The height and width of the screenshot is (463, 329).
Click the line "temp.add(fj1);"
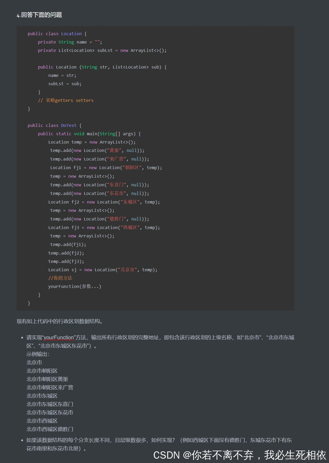68,244
